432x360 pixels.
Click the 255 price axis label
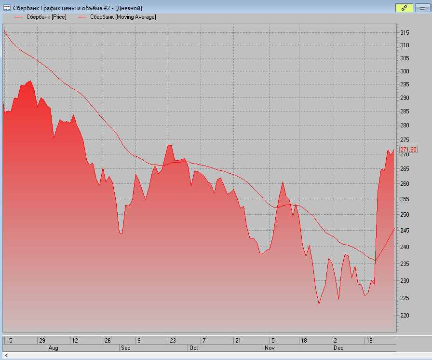click(x=405, y=199)
